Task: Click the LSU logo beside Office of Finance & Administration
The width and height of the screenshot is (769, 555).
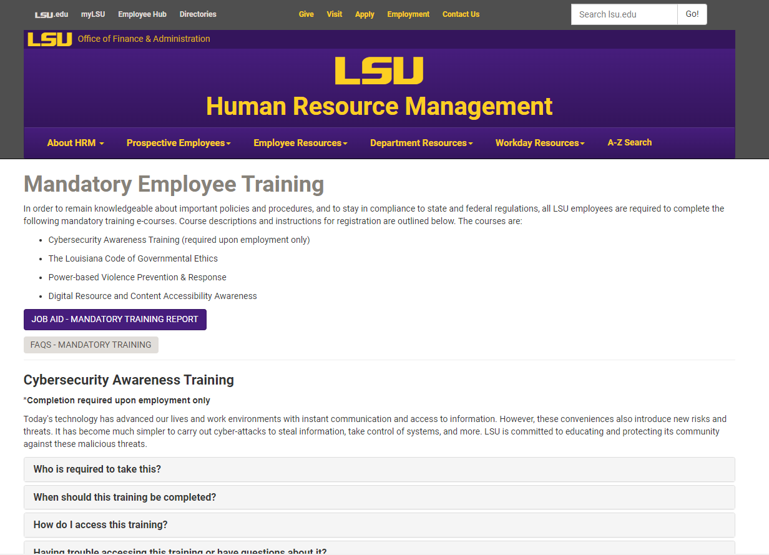Action: coord(50,39)
